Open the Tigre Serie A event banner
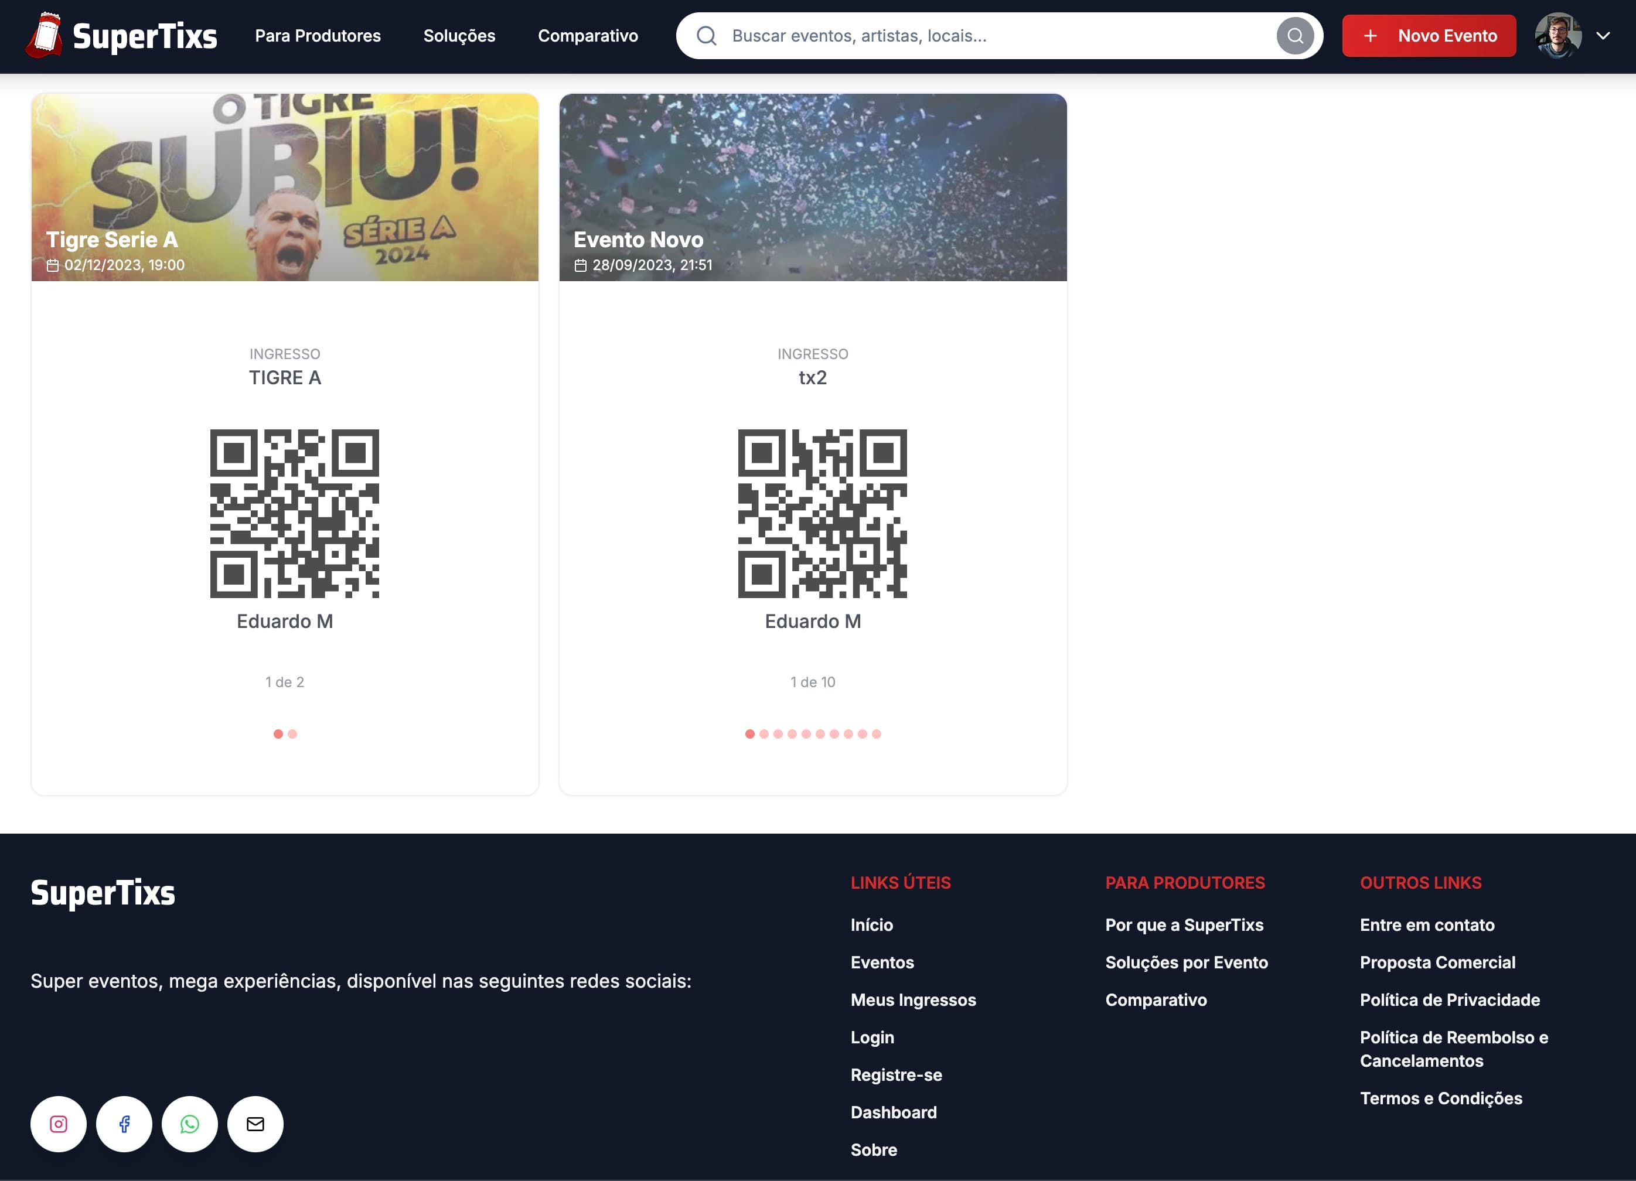This screenshot has height=1181, width=1636. pos(285,187)
